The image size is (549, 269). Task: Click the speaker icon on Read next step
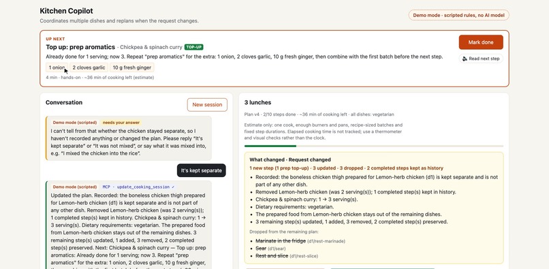coord(465,59)
